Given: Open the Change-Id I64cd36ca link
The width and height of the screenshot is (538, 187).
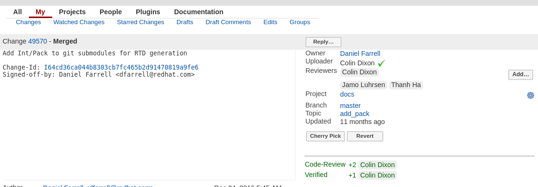Looking at the screenshot, I should pyautogui.click(x=121, y=68).
